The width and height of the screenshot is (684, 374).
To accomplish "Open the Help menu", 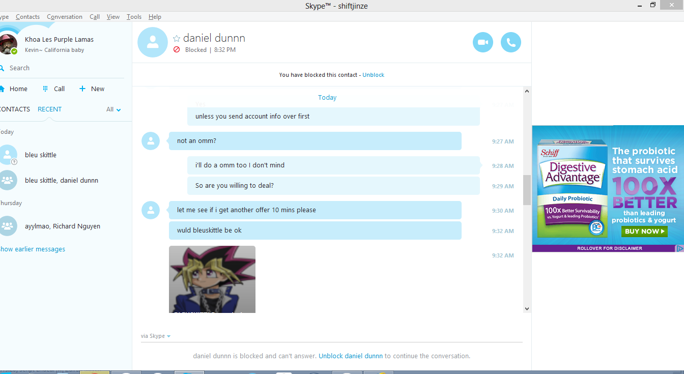I will (155, 17).
